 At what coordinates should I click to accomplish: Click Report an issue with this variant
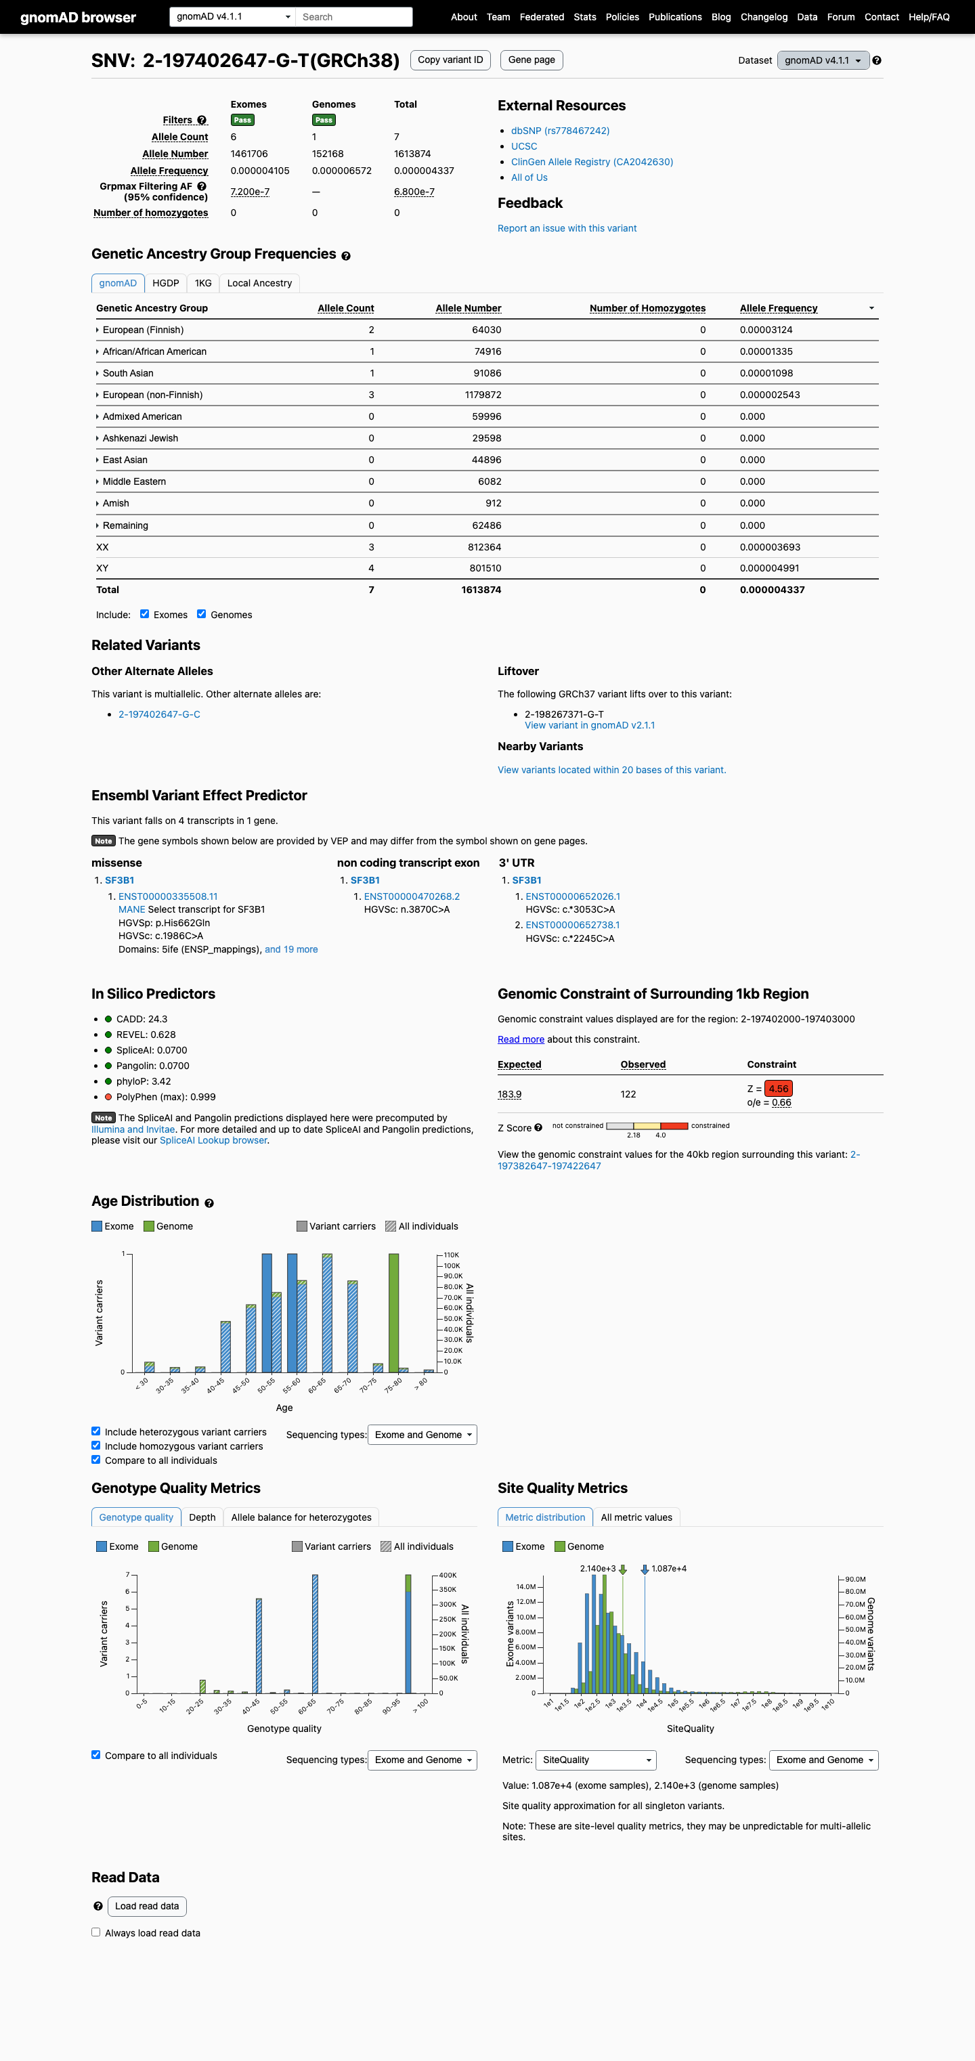click(x=567, y=228)
